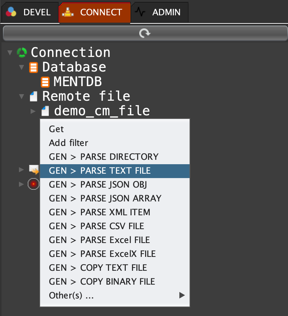Screen dimensions: 288x316
Task: Open the Other(s) submenu arrow
Action: pyautogui.click(x=182, y=295)
